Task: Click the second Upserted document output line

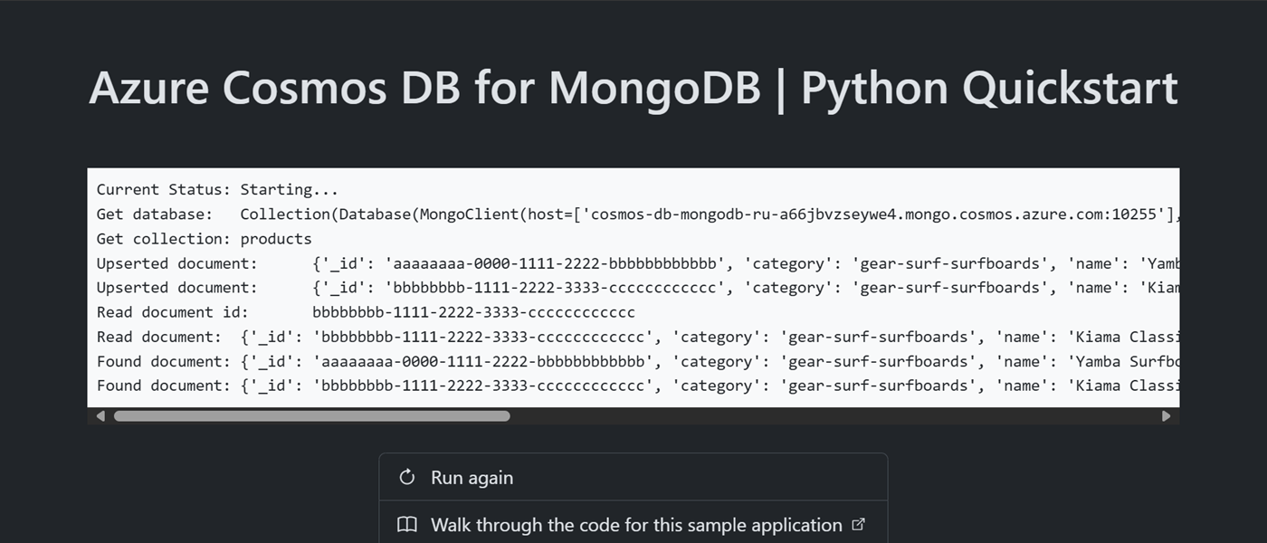Action: (x=452, y=287)
